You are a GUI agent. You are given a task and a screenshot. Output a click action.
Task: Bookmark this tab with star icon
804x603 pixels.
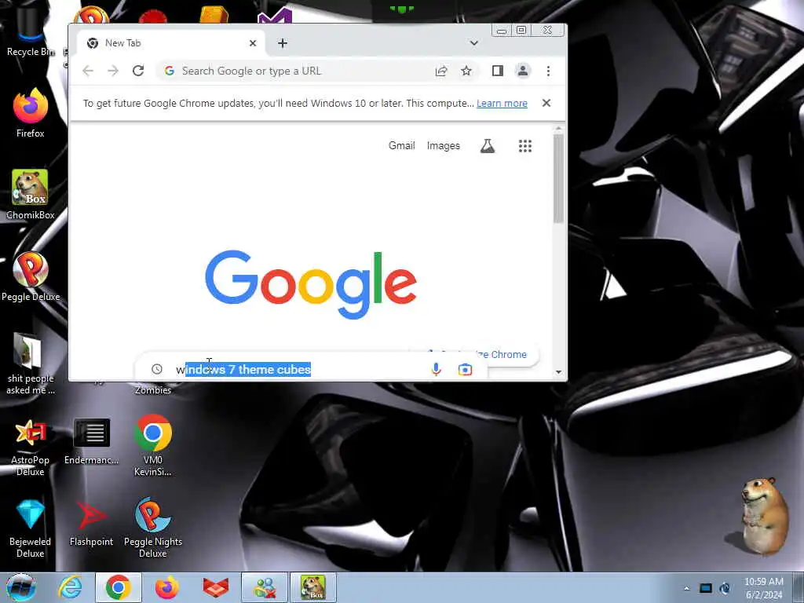[x=466, y=71]
